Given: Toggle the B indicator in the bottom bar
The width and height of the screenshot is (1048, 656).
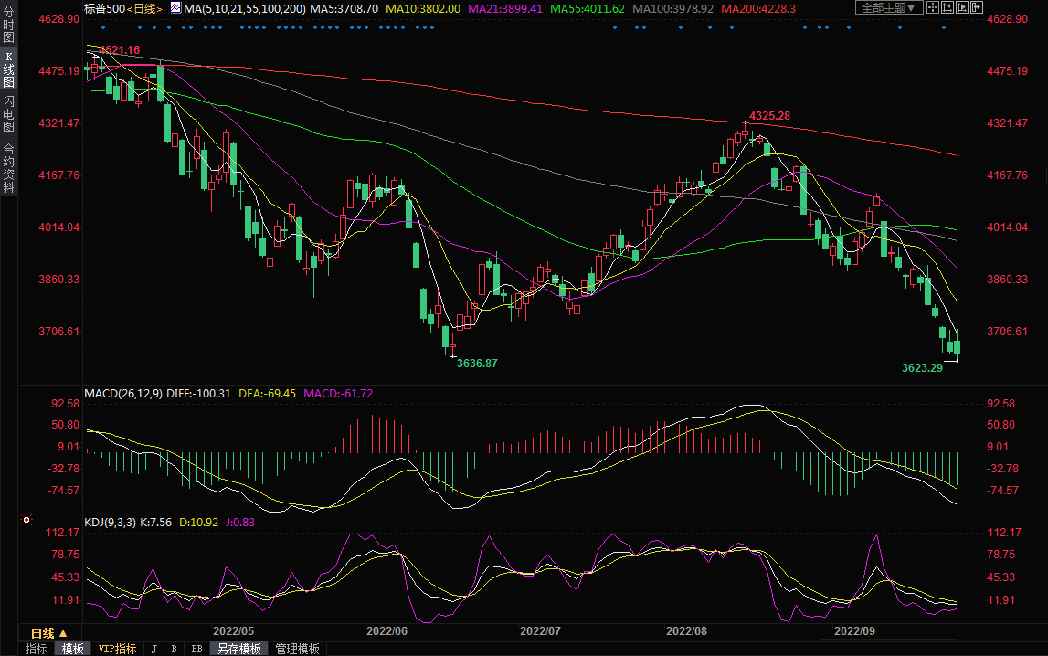Looking at the screenshot, I should click(174, 649).
